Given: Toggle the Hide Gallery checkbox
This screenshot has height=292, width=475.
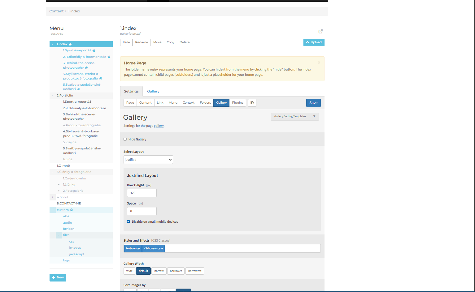Looking at the screenshot, I should click(125, 139).
